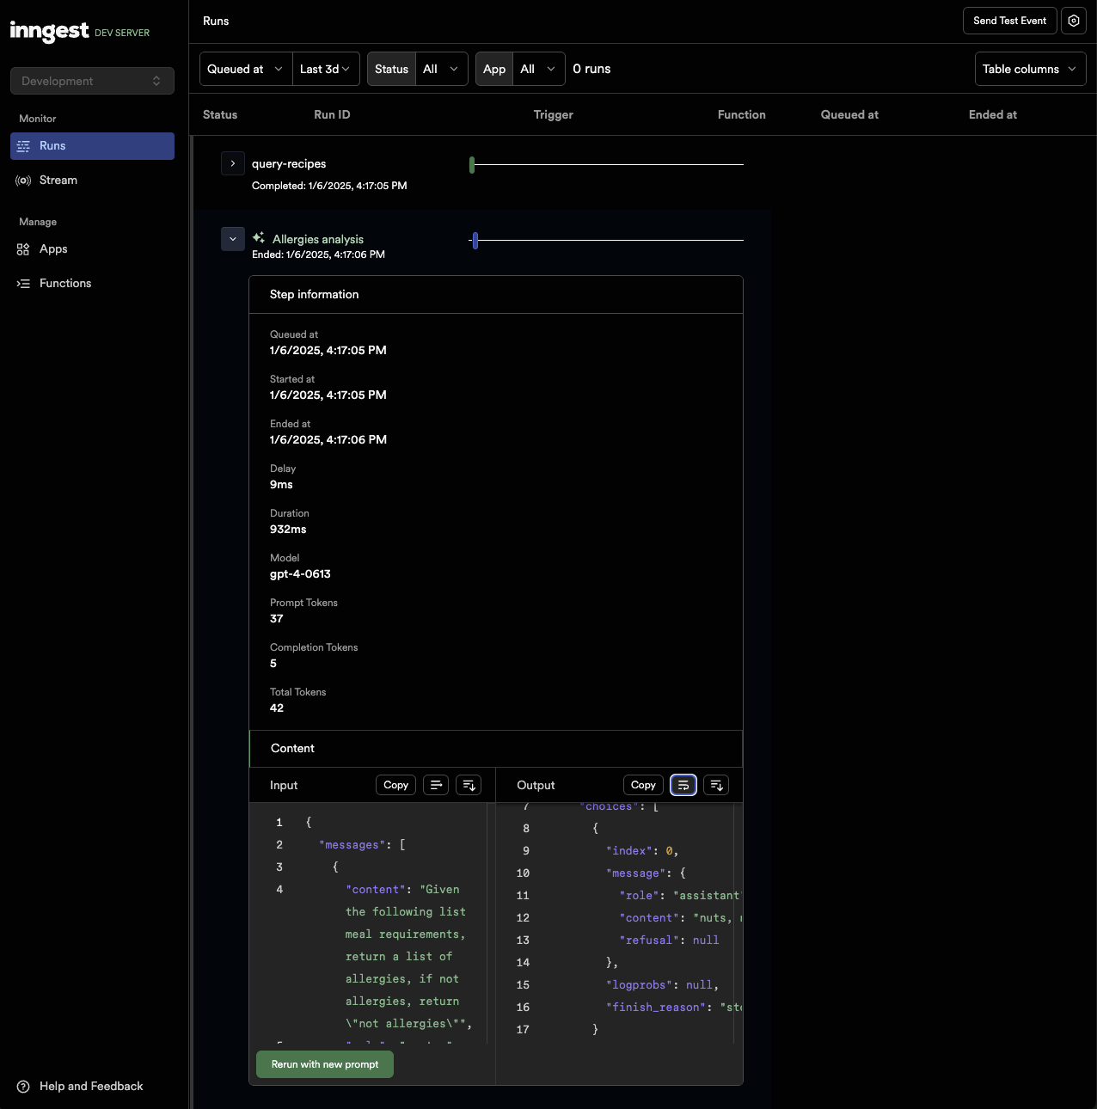Click the Allergies analysis timeline marker

475,241
